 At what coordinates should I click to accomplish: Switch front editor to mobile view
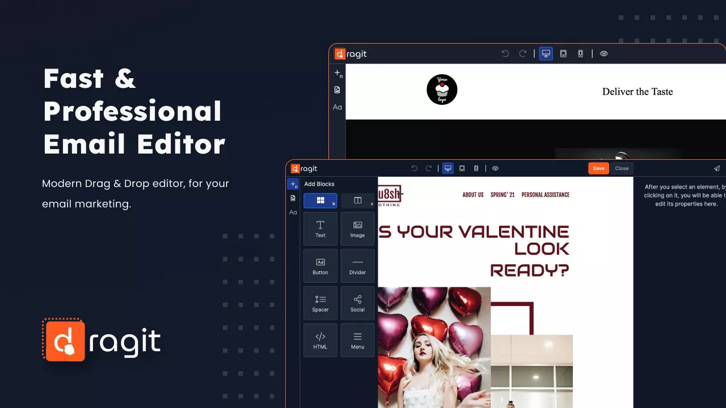pos(476,168)
